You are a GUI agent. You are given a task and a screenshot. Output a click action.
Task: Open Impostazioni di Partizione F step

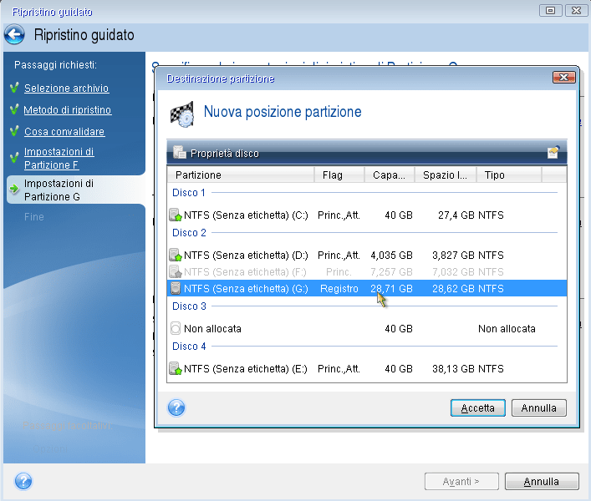click(x=59, y=159)
